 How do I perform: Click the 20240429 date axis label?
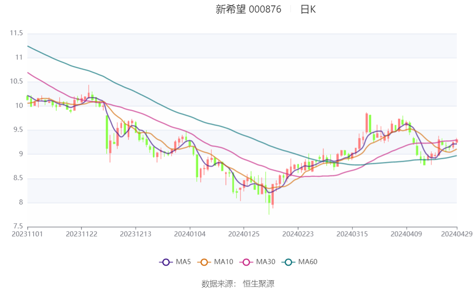pos(457,234)
